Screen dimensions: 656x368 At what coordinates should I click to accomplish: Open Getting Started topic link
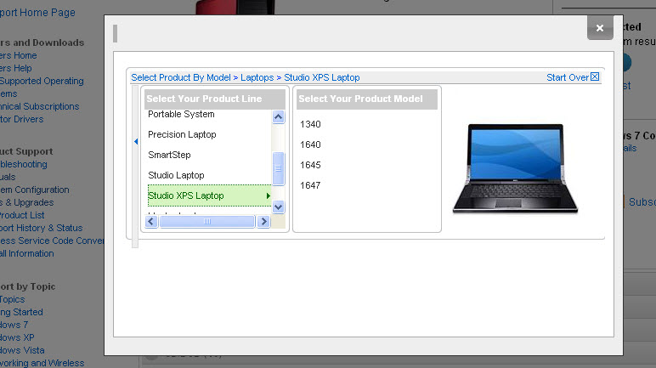(x=21, y=312)
